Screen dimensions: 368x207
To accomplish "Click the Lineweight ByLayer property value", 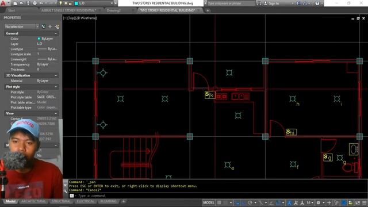I will pyautogui.click(x=47, y=59).
